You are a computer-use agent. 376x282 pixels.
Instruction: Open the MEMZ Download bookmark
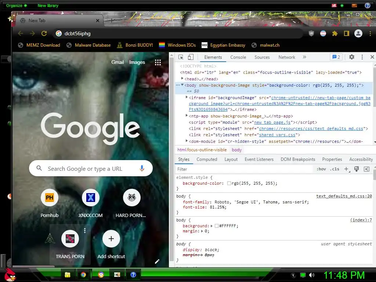coord(39,45)
